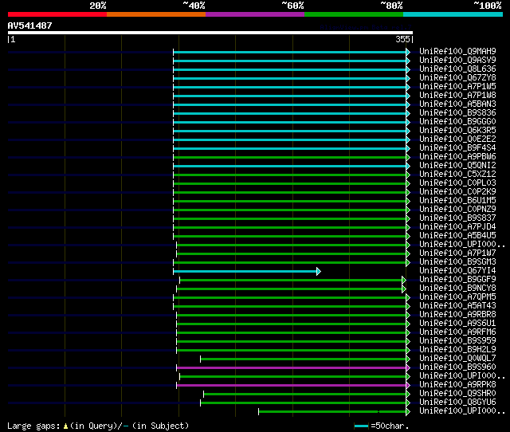Click the arrowhead ending the Q67YI4 bar
The image size is (510, 432).
pos(319,271)
